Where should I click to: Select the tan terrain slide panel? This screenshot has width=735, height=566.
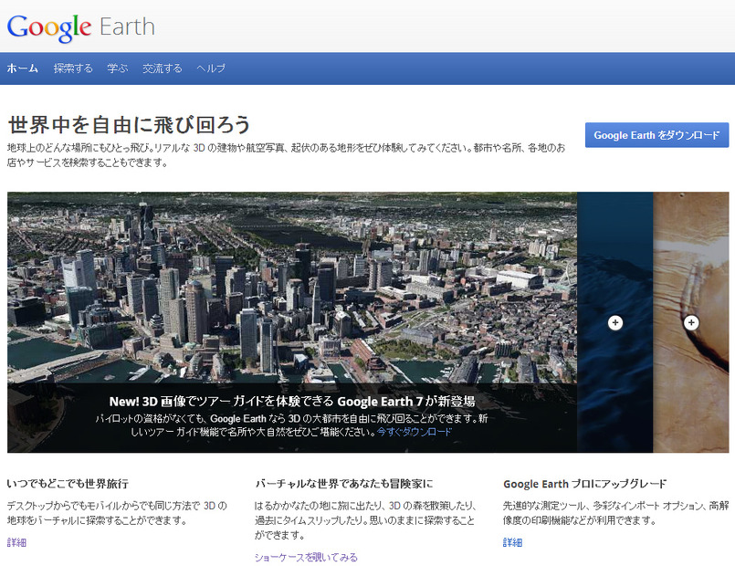coord(691,322)
